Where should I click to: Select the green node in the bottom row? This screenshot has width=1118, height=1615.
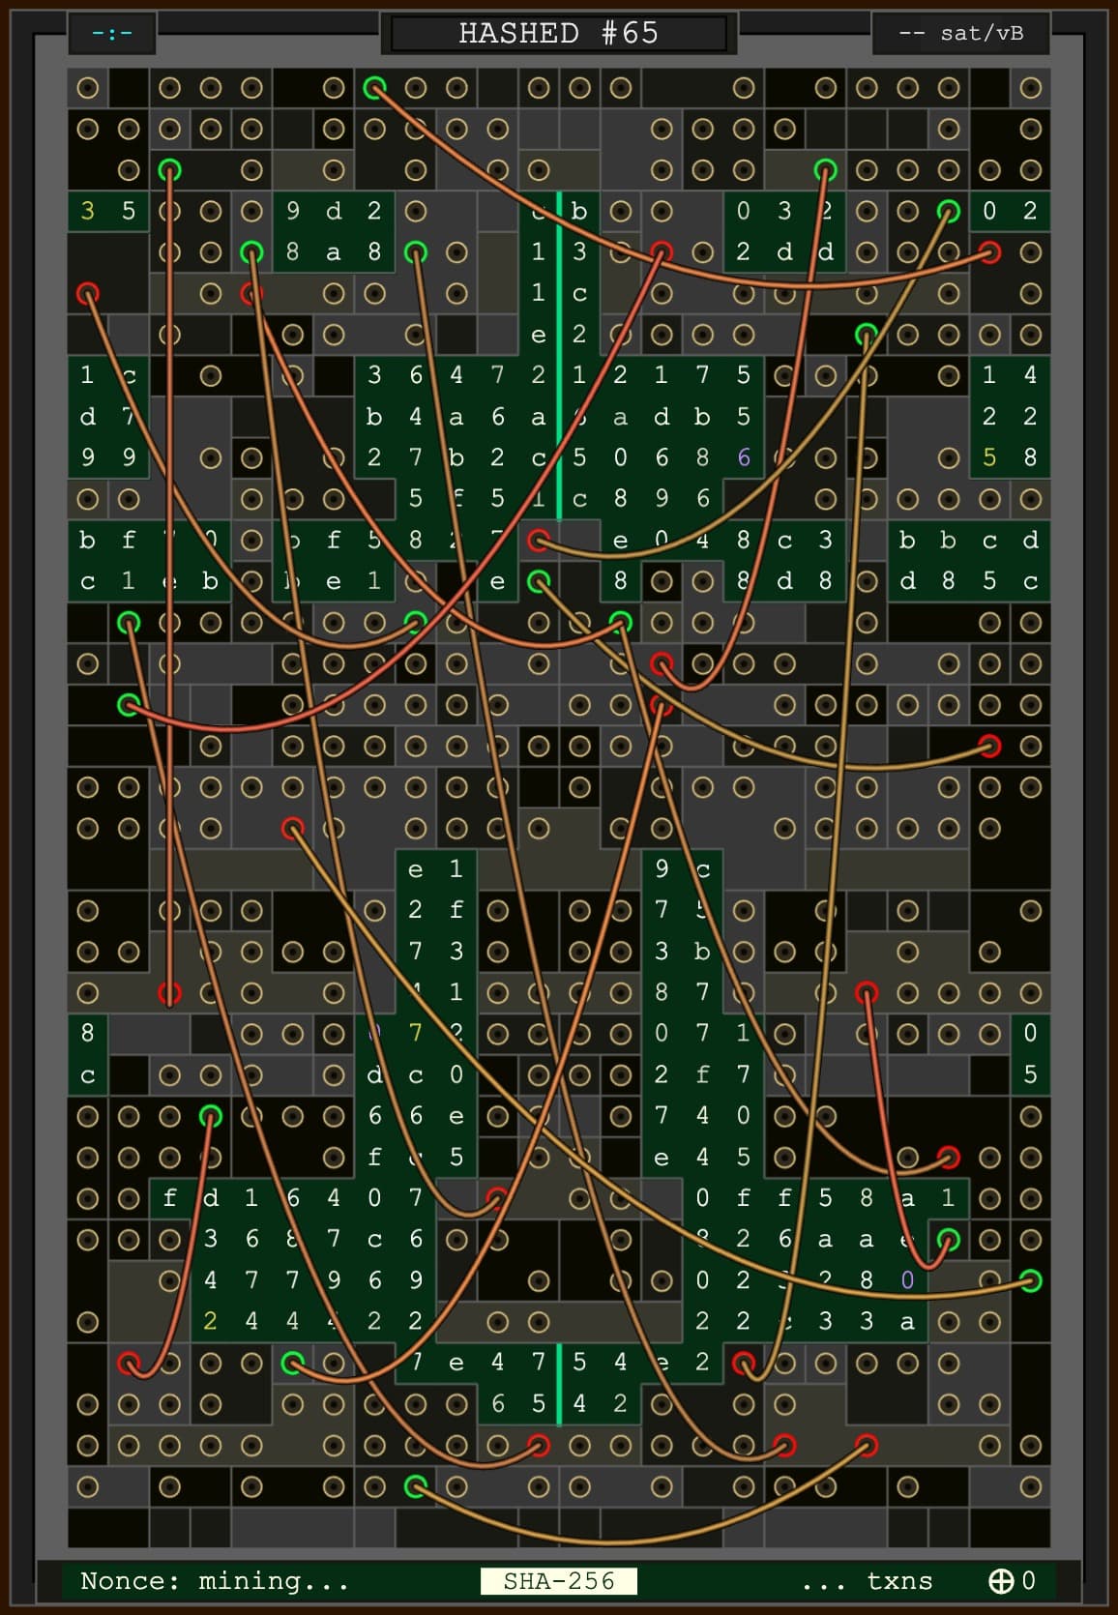(x=415, y=1485)
